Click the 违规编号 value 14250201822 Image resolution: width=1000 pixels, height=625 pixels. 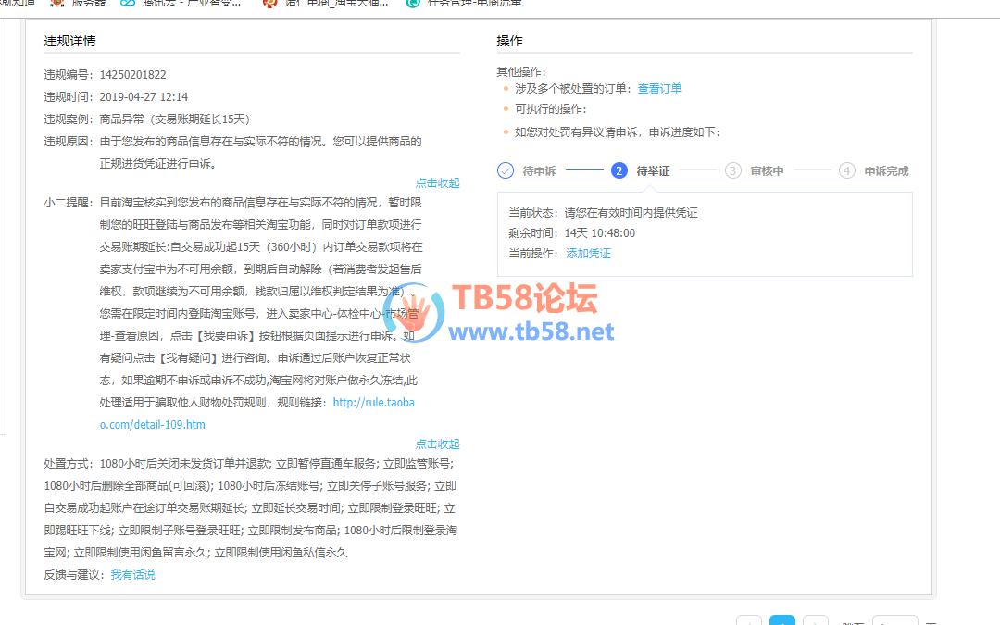point(132,75)
